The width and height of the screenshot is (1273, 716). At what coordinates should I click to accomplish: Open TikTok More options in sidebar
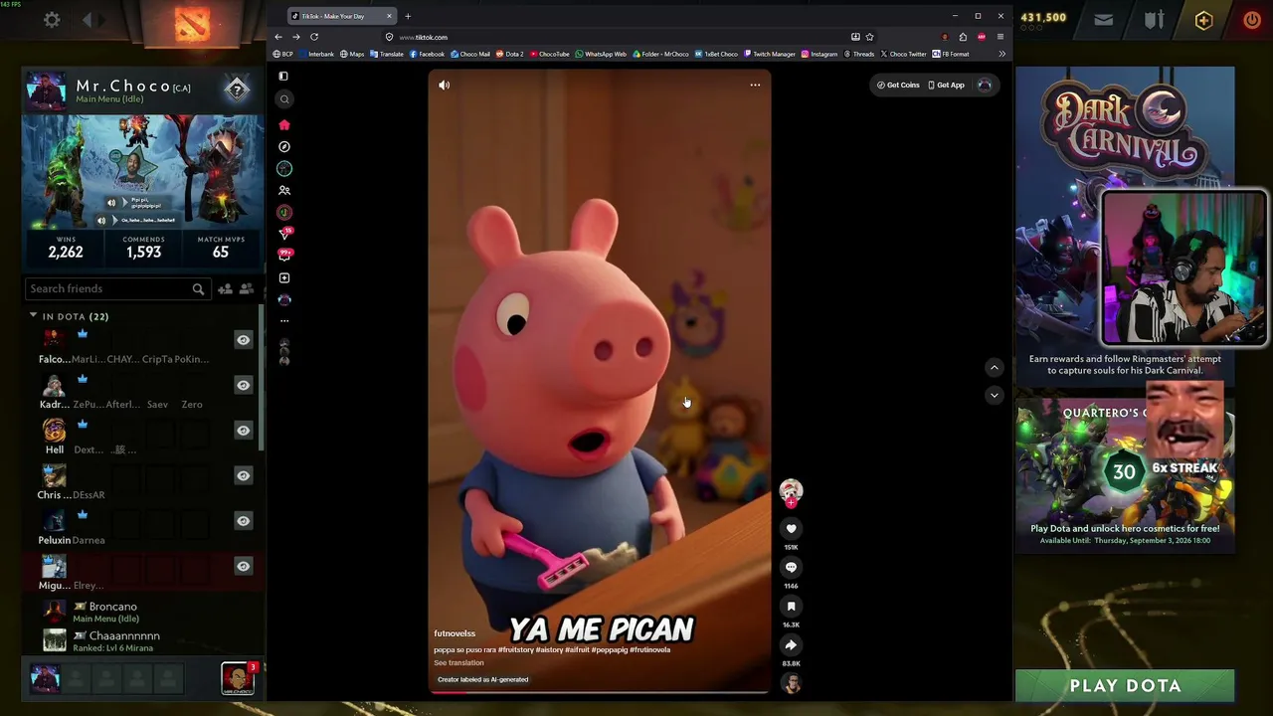click(x=284, y=320)
